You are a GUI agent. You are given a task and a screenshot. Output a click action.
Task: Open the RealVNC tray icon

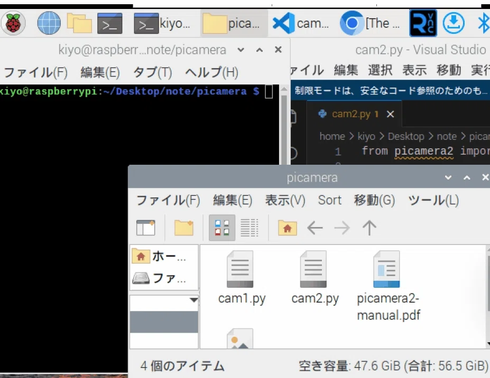(x=423, y=23)
